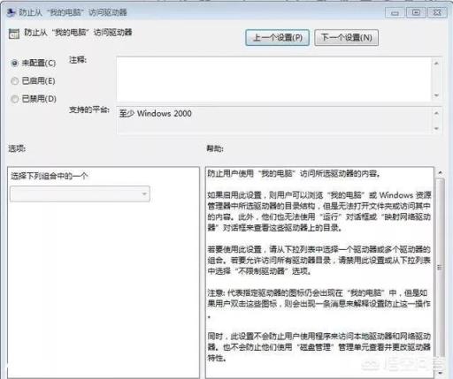Minimize the policy settings window

tap(395, 12)
